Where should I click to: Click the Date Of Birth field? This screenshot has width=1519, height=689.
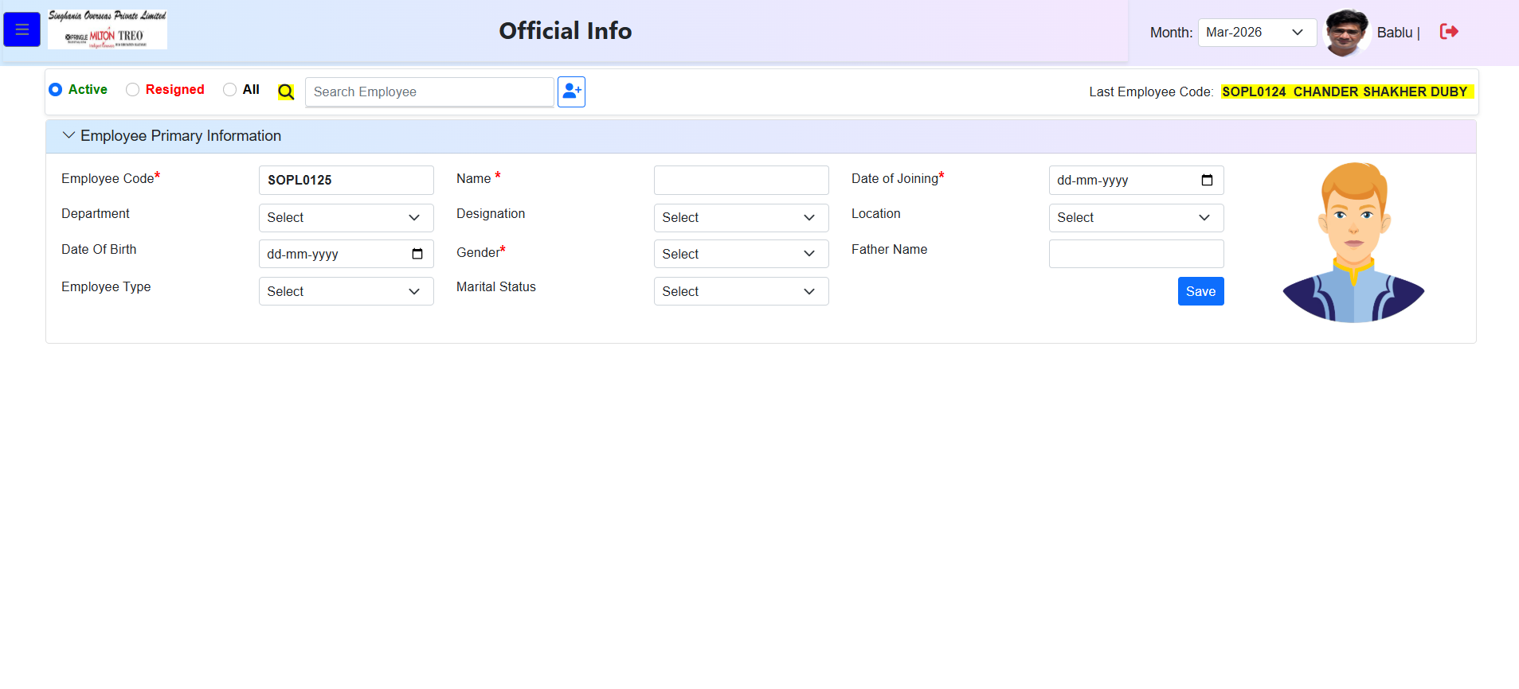[346, 254]
